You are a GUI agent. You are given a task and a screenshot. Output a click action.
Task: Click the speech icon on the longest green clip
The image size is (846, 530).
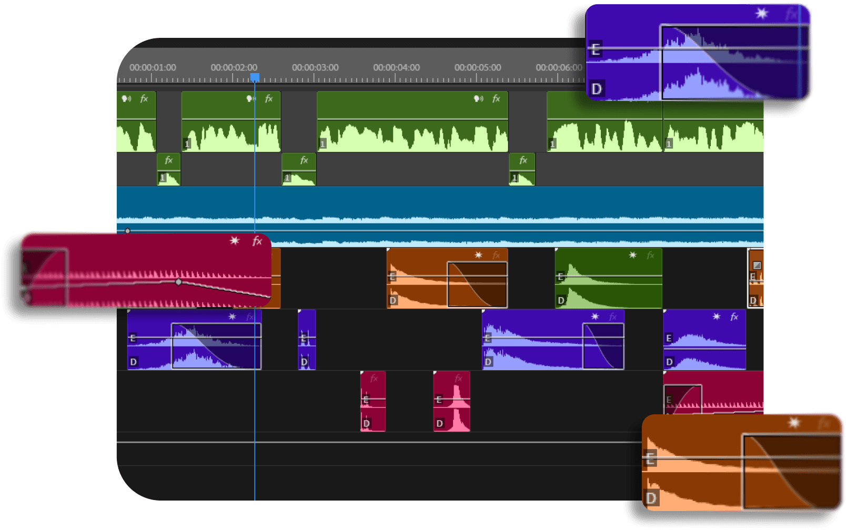[x=478, y=99]
